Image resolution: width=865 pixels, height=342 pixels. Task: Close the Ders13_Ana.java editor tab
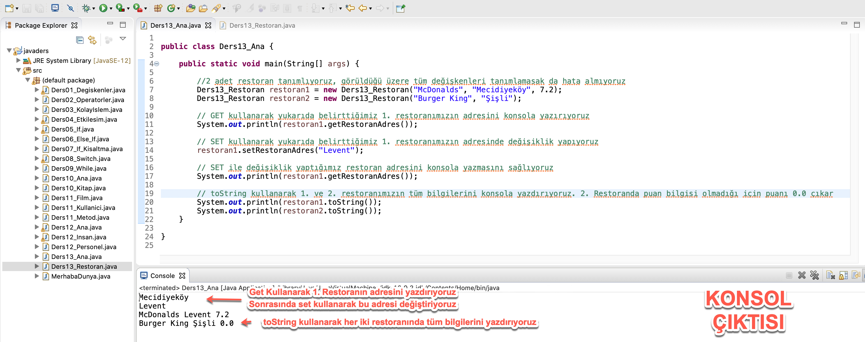pyautogui.click(x=208, y=25)
